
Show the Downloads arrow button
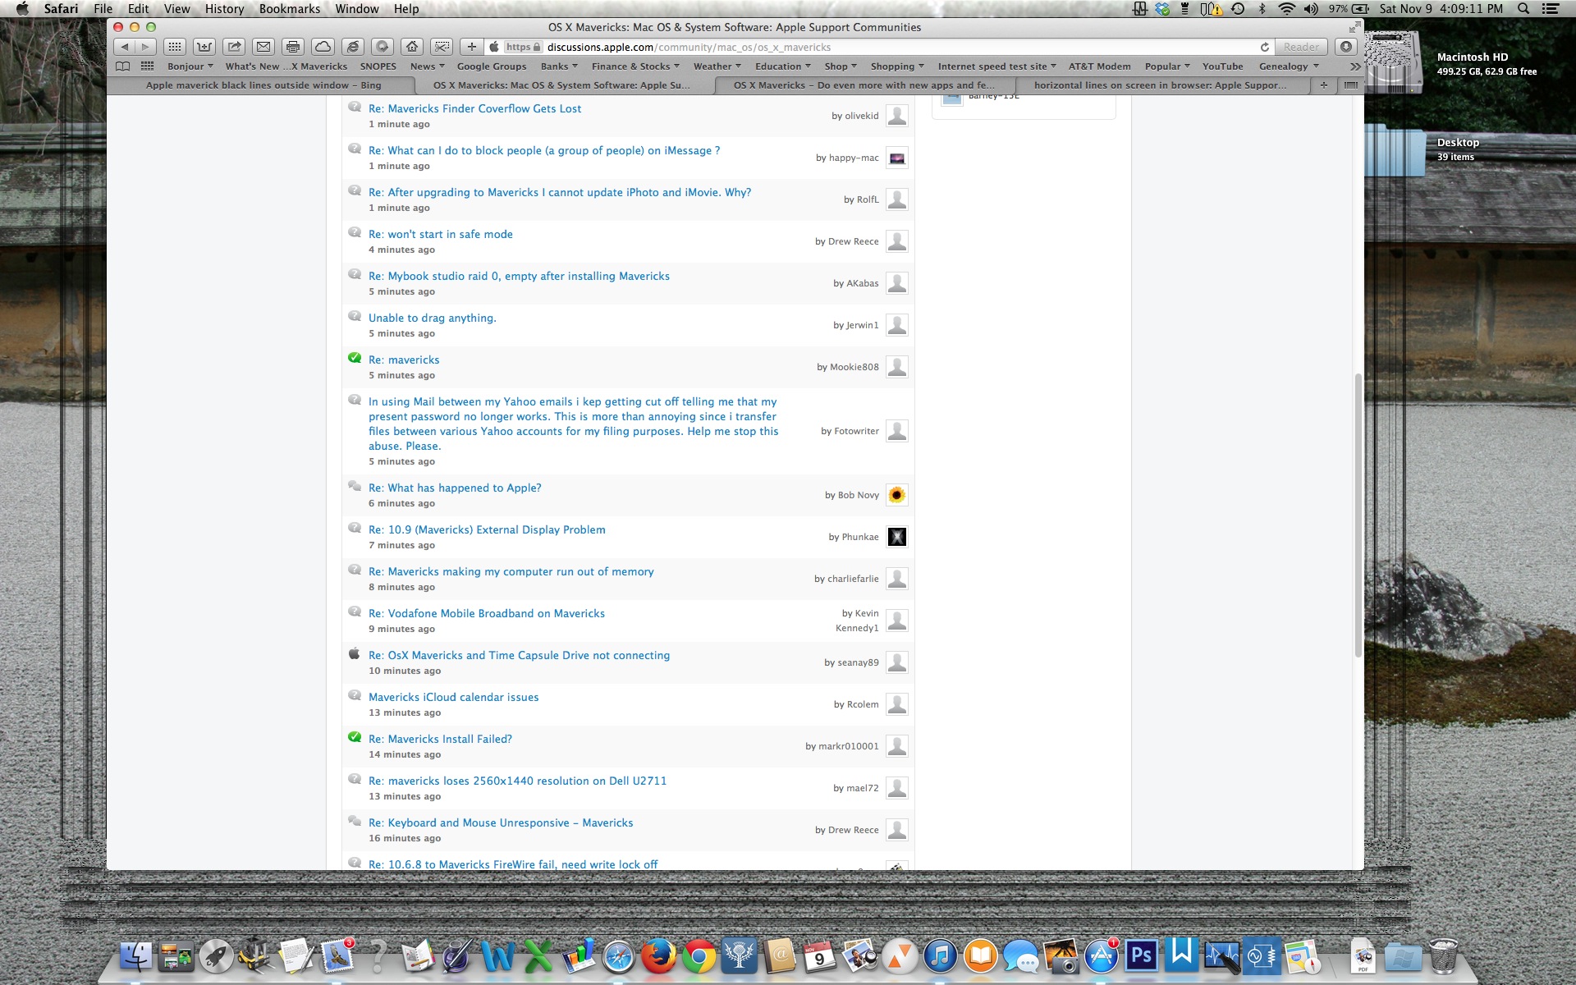coord(1345,47)
